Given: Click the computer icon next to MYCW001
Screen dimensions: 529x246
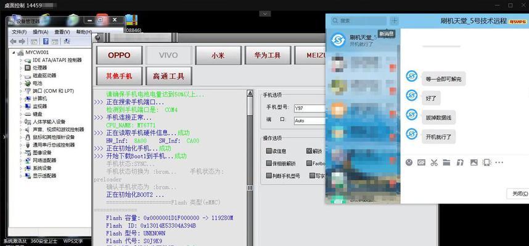Looking at the screenshot, I should (x=20, y=52).
